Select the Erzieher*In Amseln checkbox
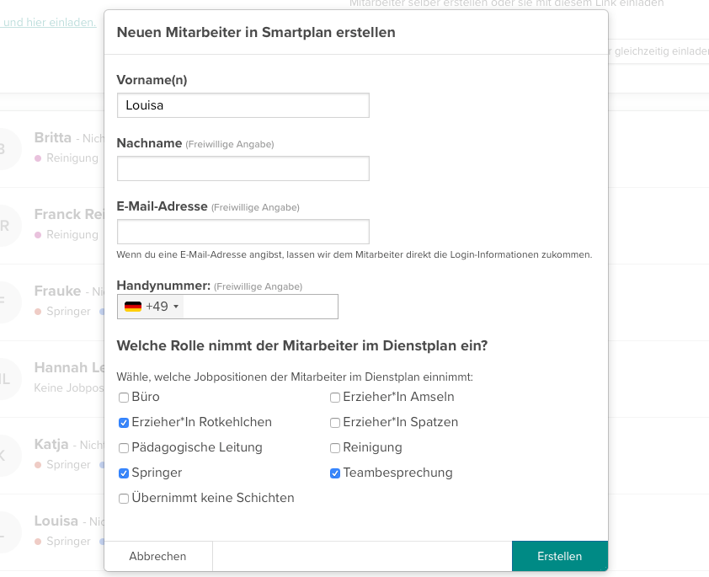Screen dimensions: 709x577 (335, 398)
